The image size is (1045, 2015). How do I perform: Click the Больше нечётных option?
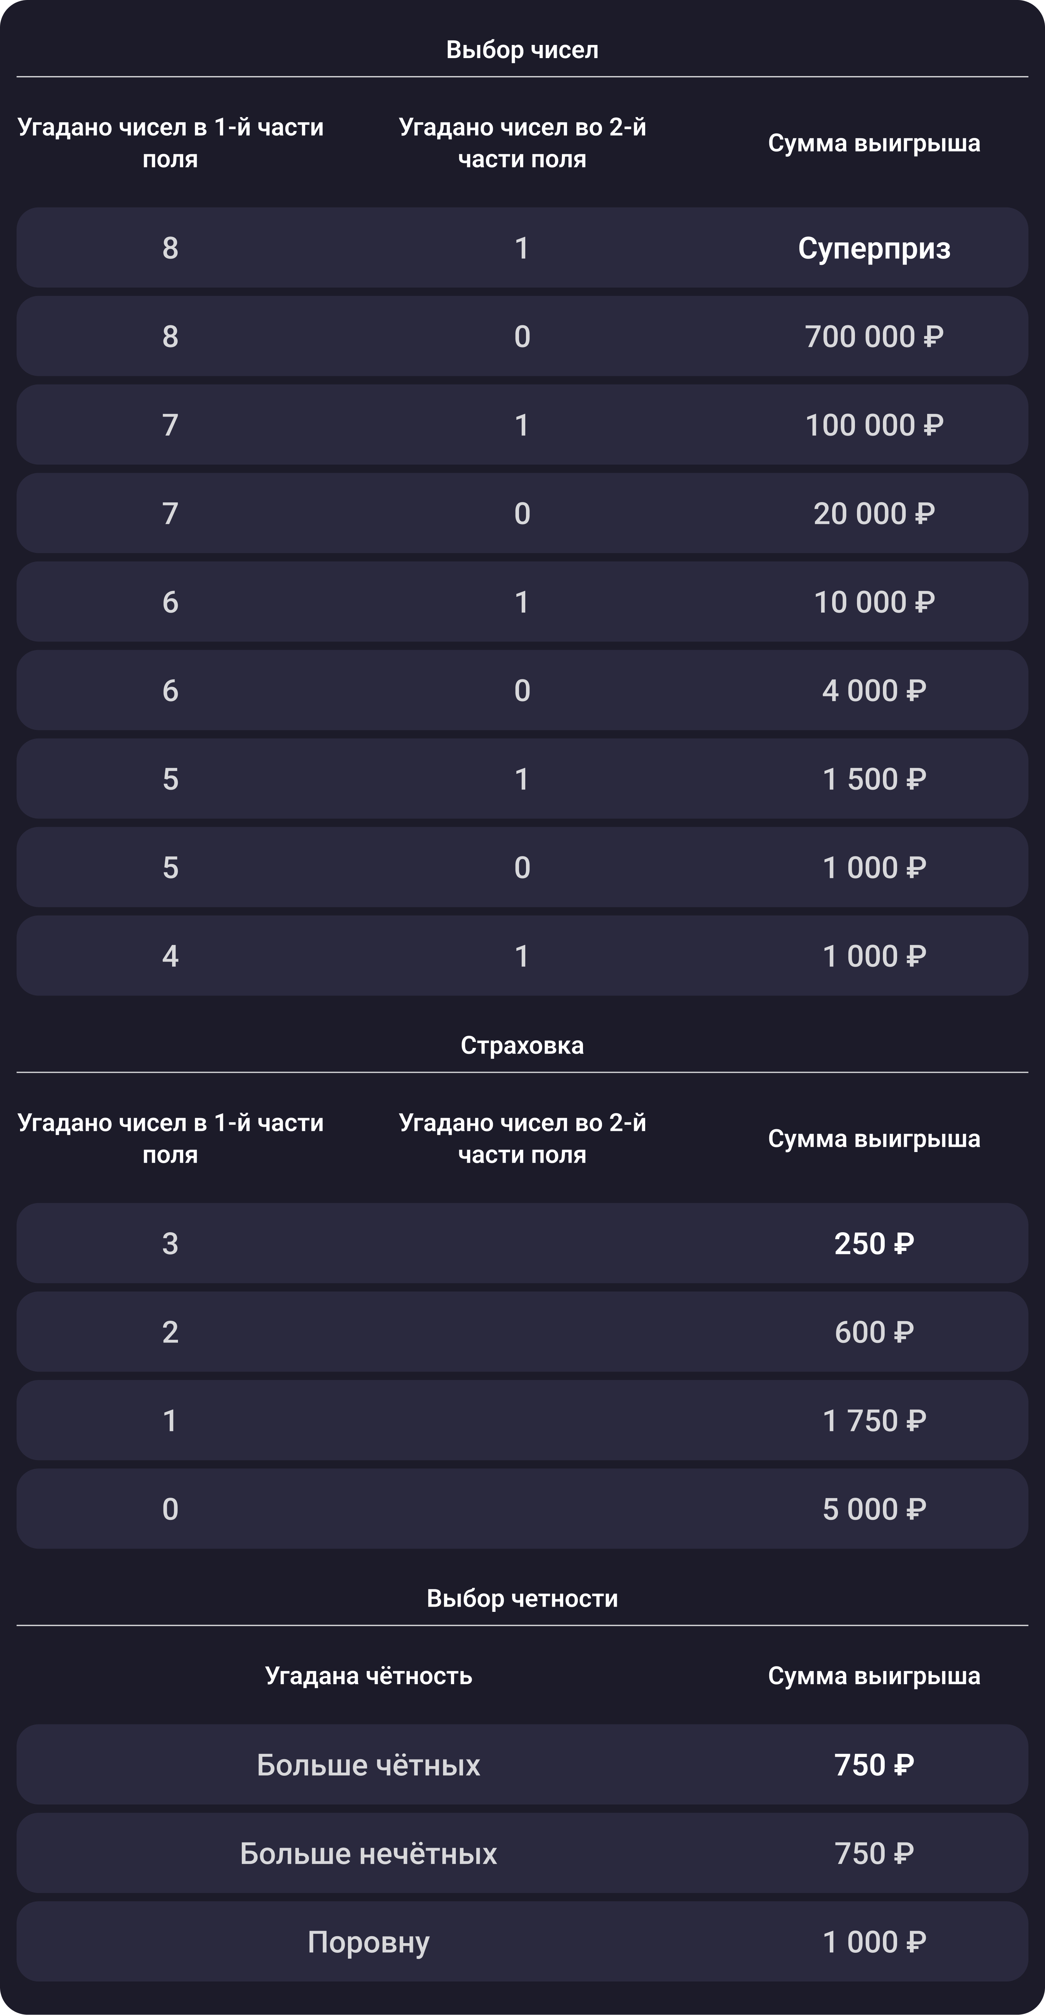[368, 1853]
